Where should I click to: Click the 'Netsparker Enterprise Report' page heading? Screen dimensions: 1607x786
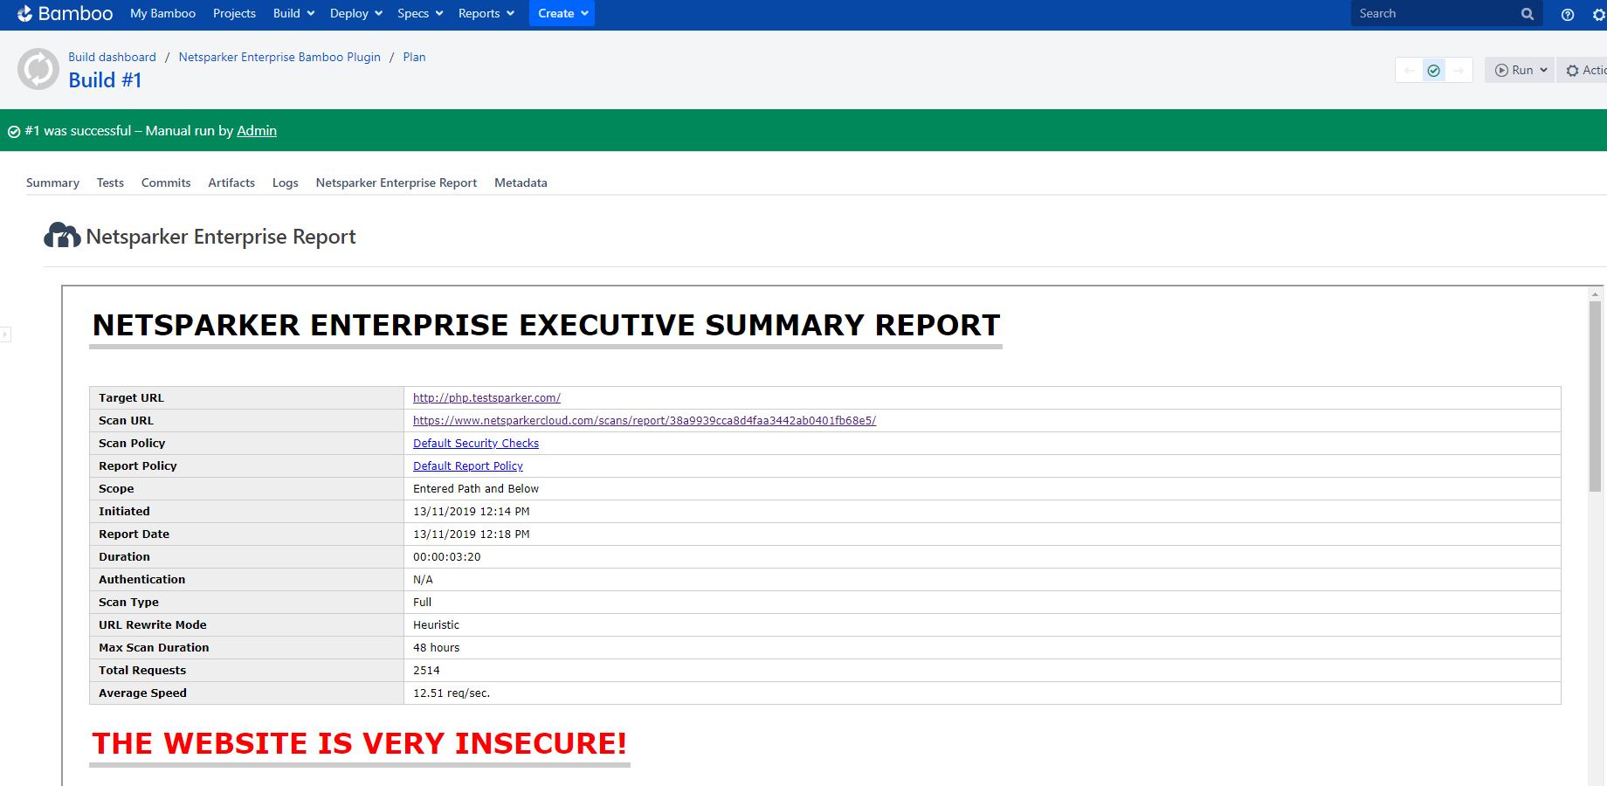coord(221,237)
